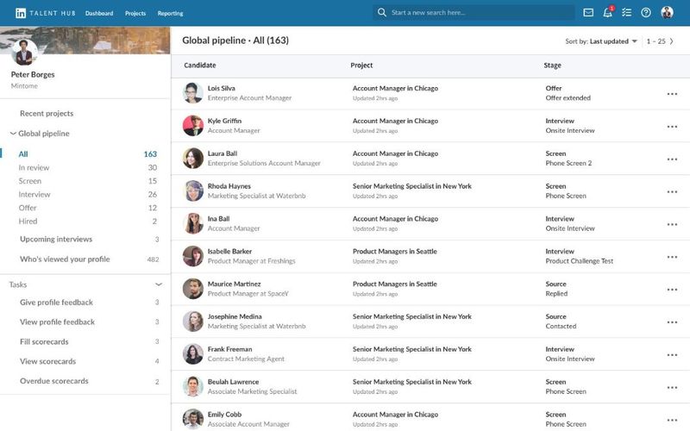The image size is (690, 431).
Task: Click the help question mark icon
Action: click(x=646, y=13)
